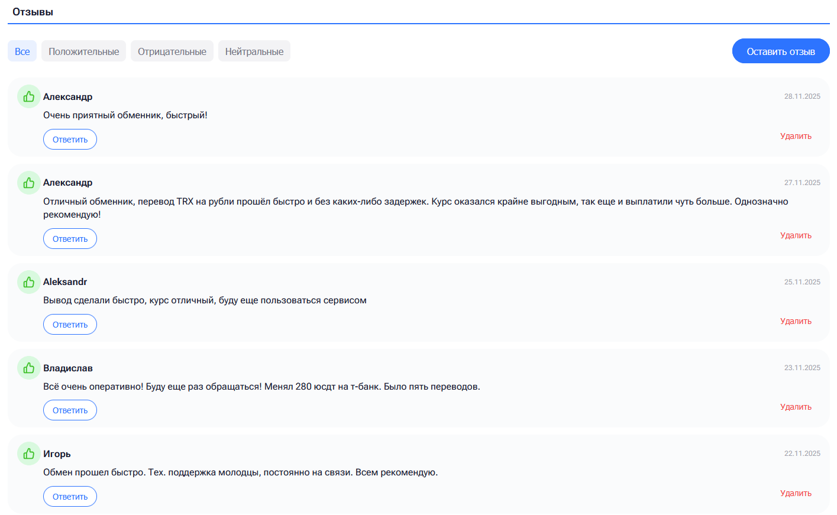This screenshot has height=515, width=837.
Task: Click Ответить under the TRX exchange review
Action: click(70, 239)
